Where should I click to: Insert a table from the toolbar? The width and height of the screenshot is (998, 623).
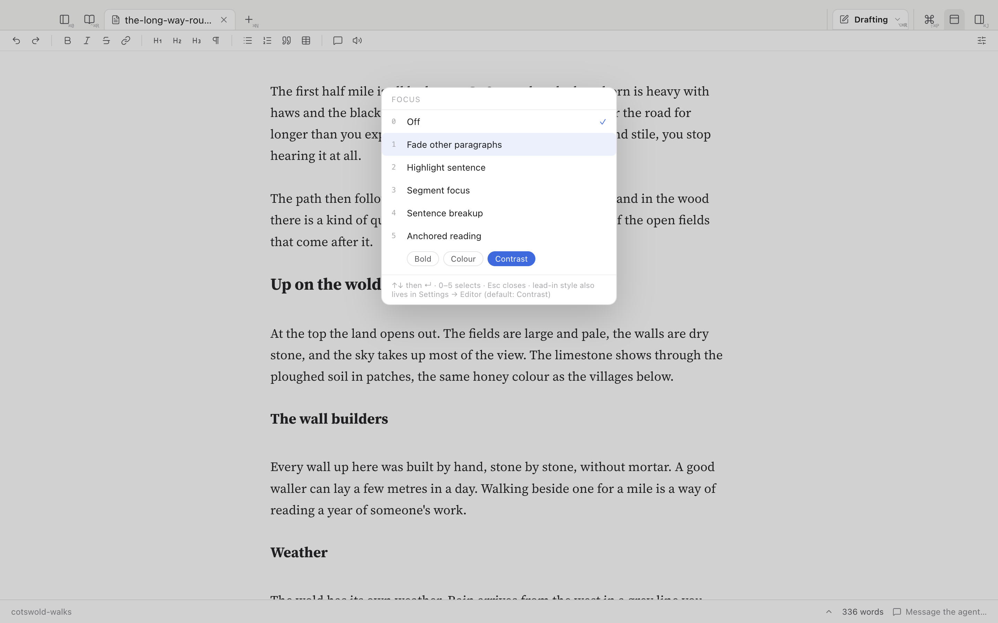306,40
